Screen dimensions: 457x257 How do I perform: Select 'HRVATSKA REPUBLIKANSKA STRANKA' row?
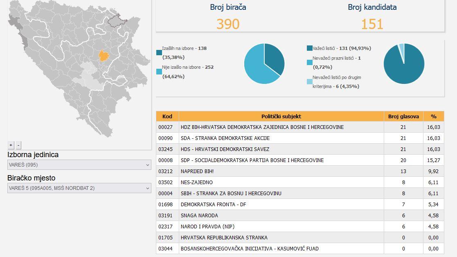300,238
